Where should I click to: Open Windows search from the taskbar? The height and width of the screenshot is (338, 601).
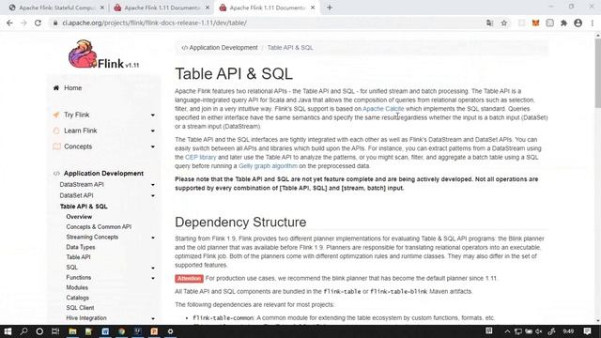23,331
